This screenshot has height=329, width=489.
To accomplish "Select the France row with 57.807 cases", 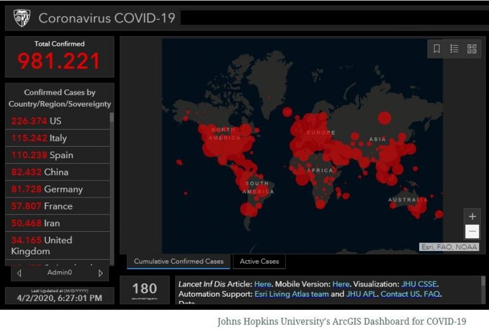I will coord(58,206).
